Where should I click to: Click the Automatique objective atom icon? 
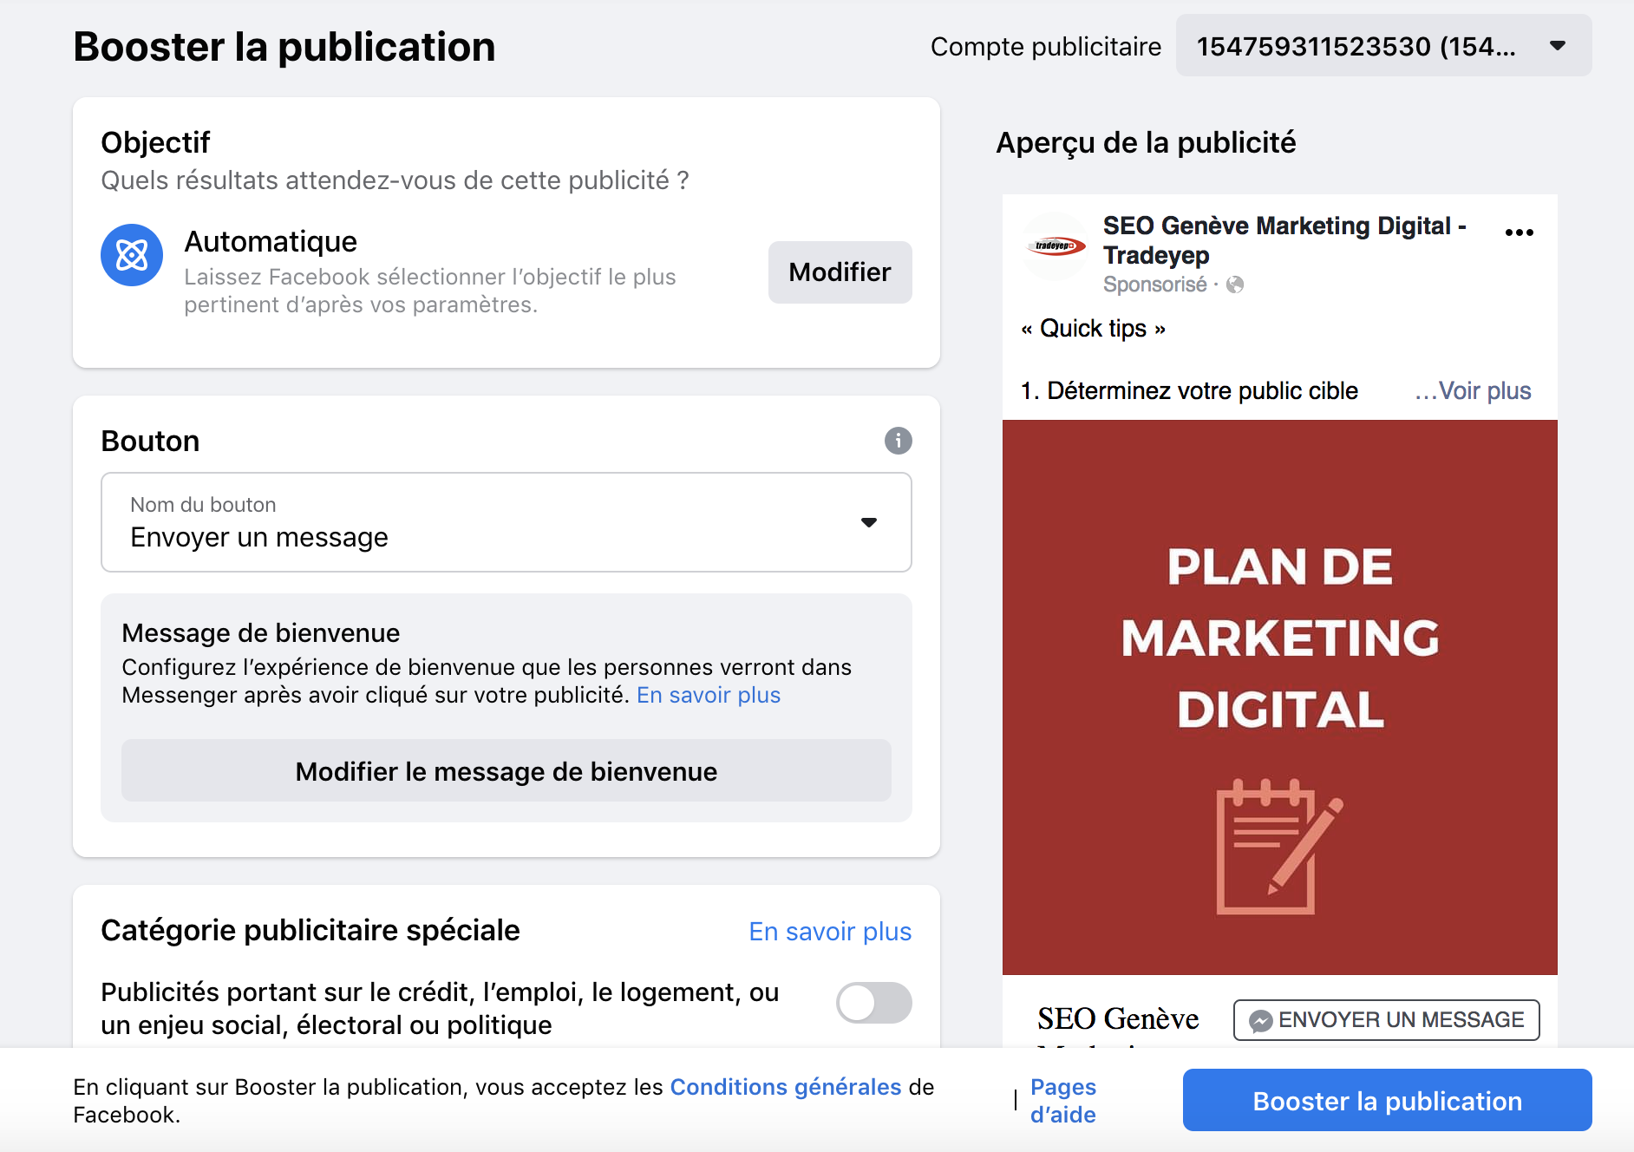pyautogui.click(x=132, y=255)
